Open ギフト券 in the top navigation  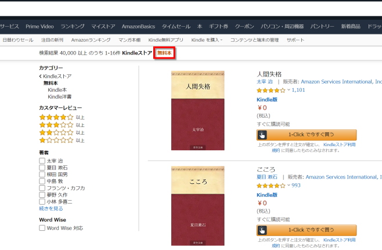coord(218,27)
